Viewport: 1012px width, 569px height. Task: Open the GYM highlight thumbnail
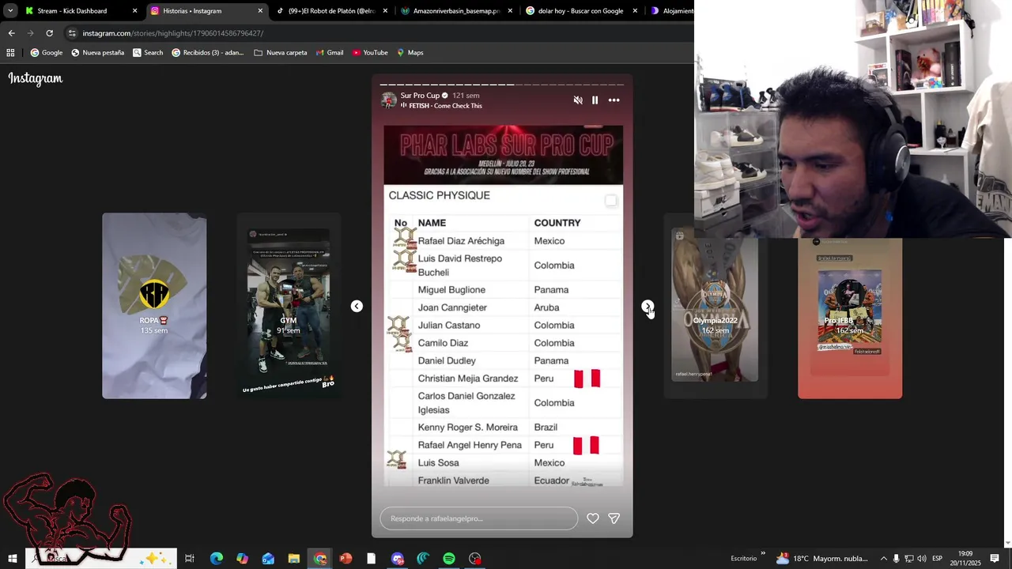pos(289,306)
